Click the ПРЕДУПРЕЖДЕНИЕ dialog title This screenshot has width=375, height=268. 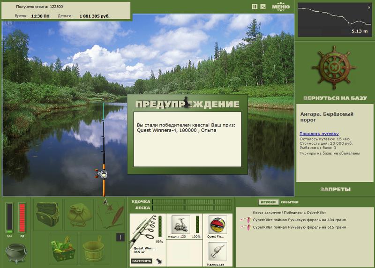[187, 104]
